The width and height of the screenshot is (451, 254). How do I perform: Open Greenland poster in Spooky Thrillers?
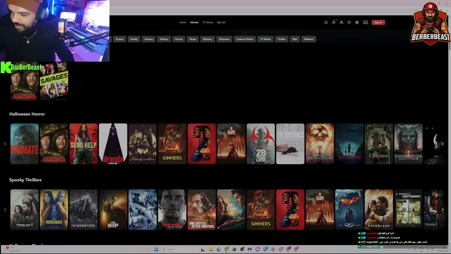(x=379, y=210)
